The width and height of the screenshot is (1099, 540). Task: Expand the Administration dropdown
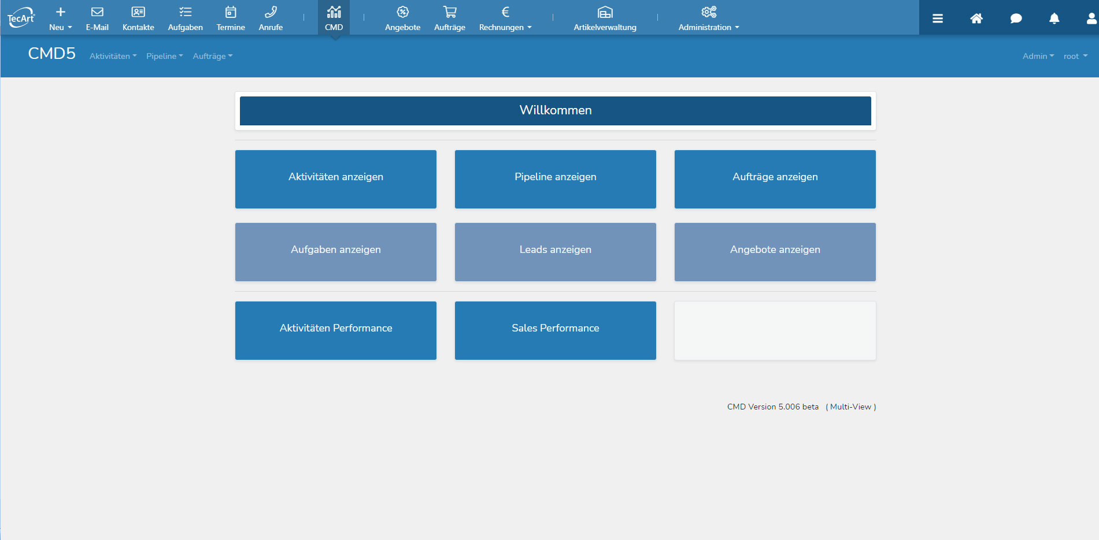[x=708, y=27]
